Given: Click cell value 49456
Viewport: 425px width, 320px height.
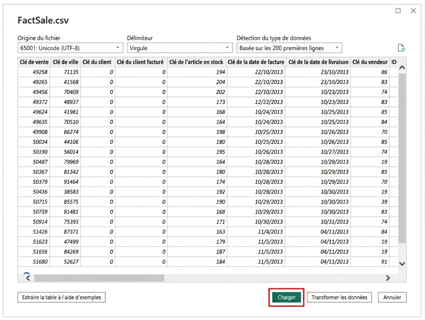Looking at the screenshot, I should 40,92.
